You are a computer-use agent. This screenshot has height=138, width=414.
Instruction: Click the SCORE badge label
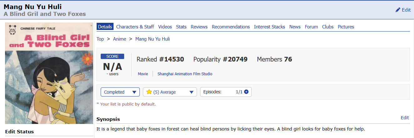tap(112, 57)
